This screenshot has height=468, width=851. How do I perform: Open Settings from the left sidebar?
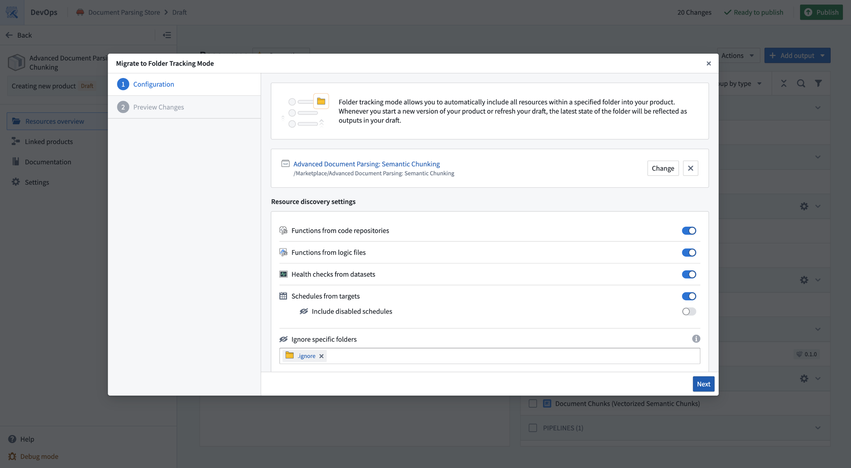click(37, 182)
